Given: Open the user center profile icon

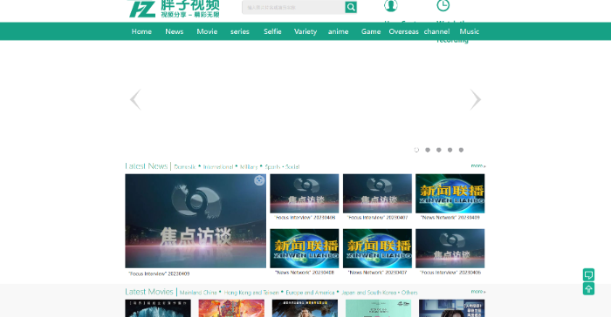Looking at the screenshot, I should coord(390,5).
